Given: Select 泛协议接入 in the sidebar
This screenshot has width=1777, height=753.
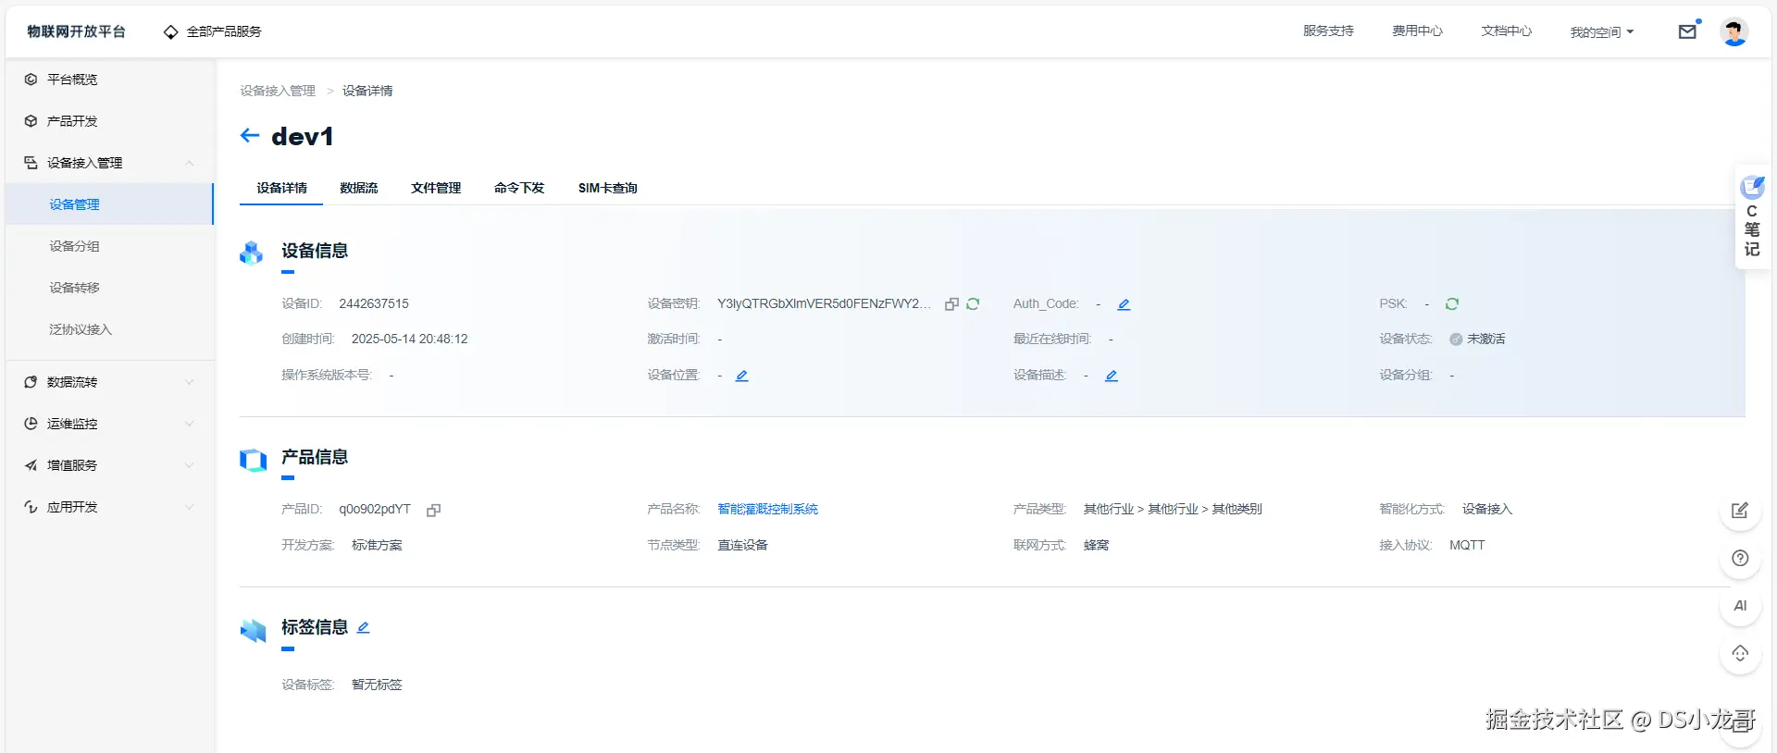Looking at the screenshot, I should [109, 329].
